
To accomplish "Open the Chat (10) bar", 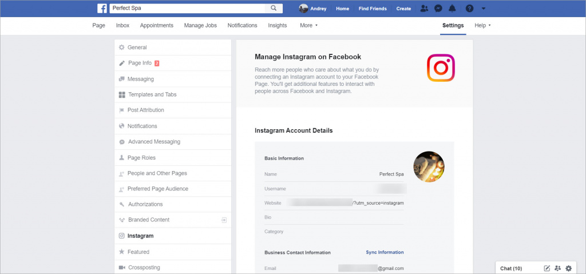I will tap(511, 268).
